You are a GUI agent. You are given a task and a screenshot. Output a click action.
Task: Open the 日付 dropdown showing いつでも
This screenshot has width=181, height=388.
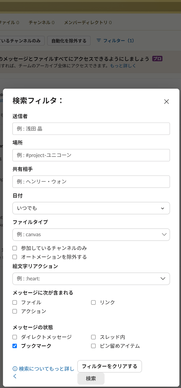tap(91, 208)
